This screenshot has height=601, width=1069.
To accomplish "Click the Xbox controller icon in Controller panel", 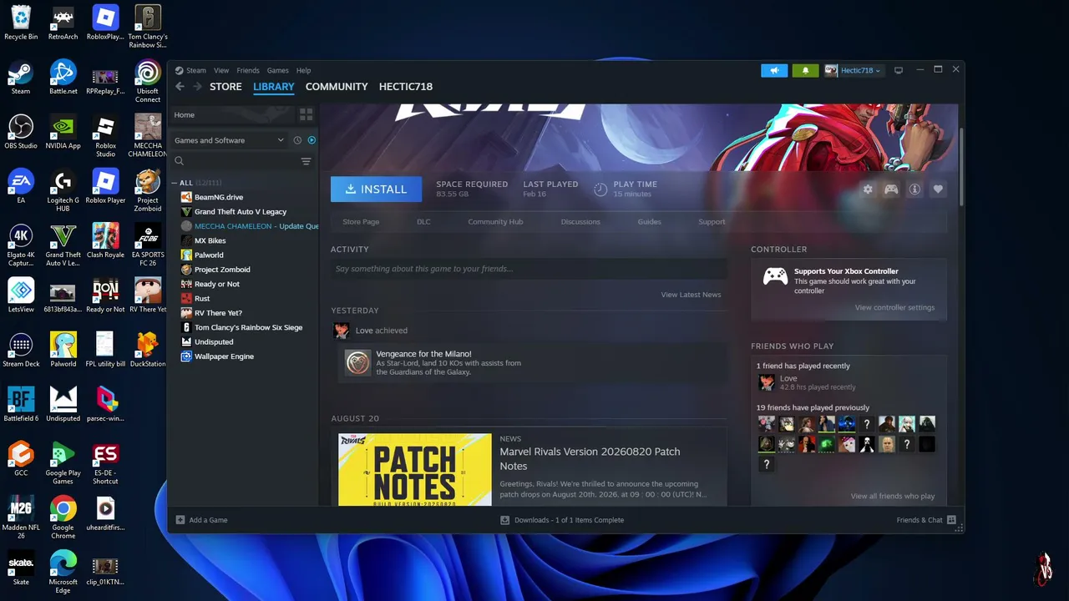I will 775,276.
